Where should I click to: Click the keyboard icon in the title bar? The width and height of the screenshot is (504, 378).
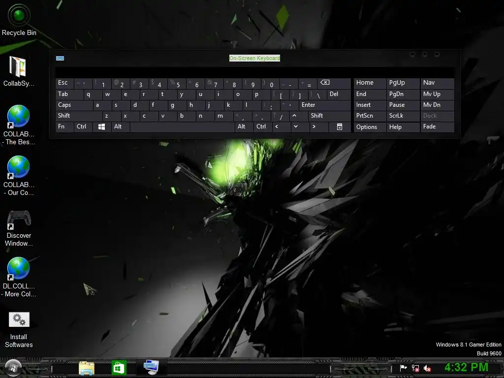tap(60, 58)
